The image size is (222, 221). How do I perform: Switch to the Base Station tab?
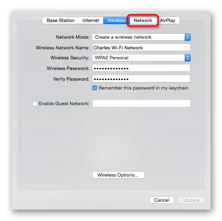(60, 21)
